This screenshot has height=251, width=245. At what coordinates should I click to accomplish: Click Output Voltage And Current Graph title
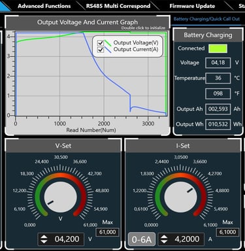(88, 22)
